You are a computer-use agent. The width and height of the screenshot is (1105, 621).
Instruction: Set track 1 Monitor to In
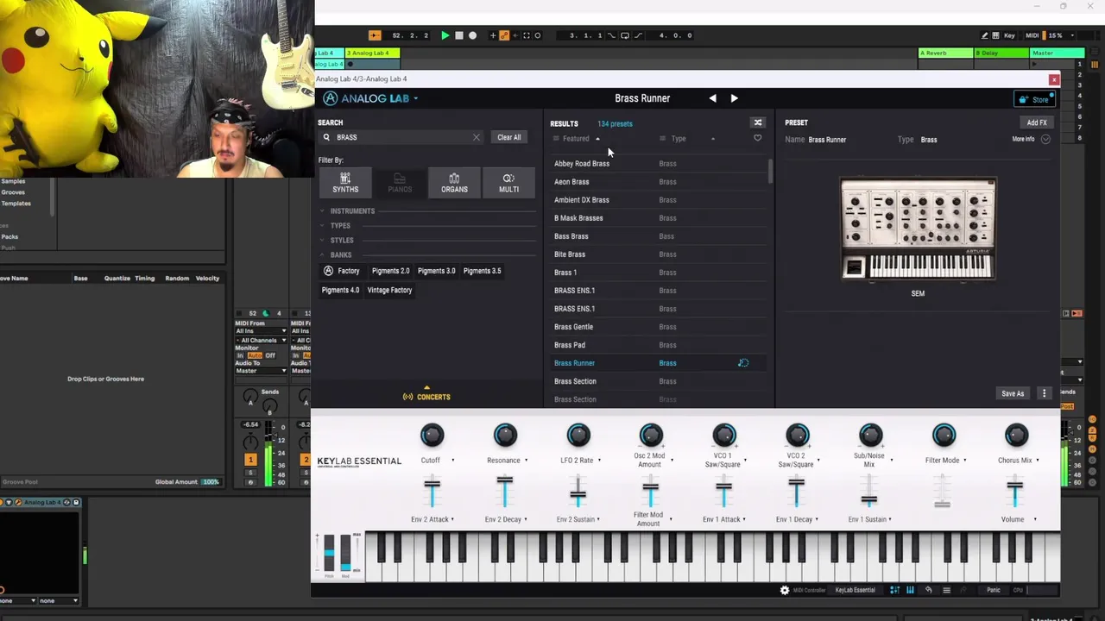pos(241,355)
